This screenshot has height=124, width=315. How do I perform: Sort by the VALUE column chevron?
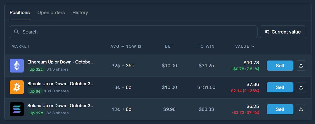coord(253,47)
